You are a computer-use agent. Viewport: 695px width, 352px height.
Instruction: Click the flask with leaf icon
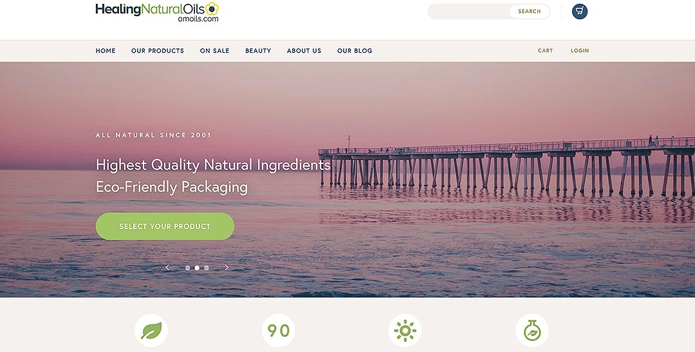pos(532,331)
